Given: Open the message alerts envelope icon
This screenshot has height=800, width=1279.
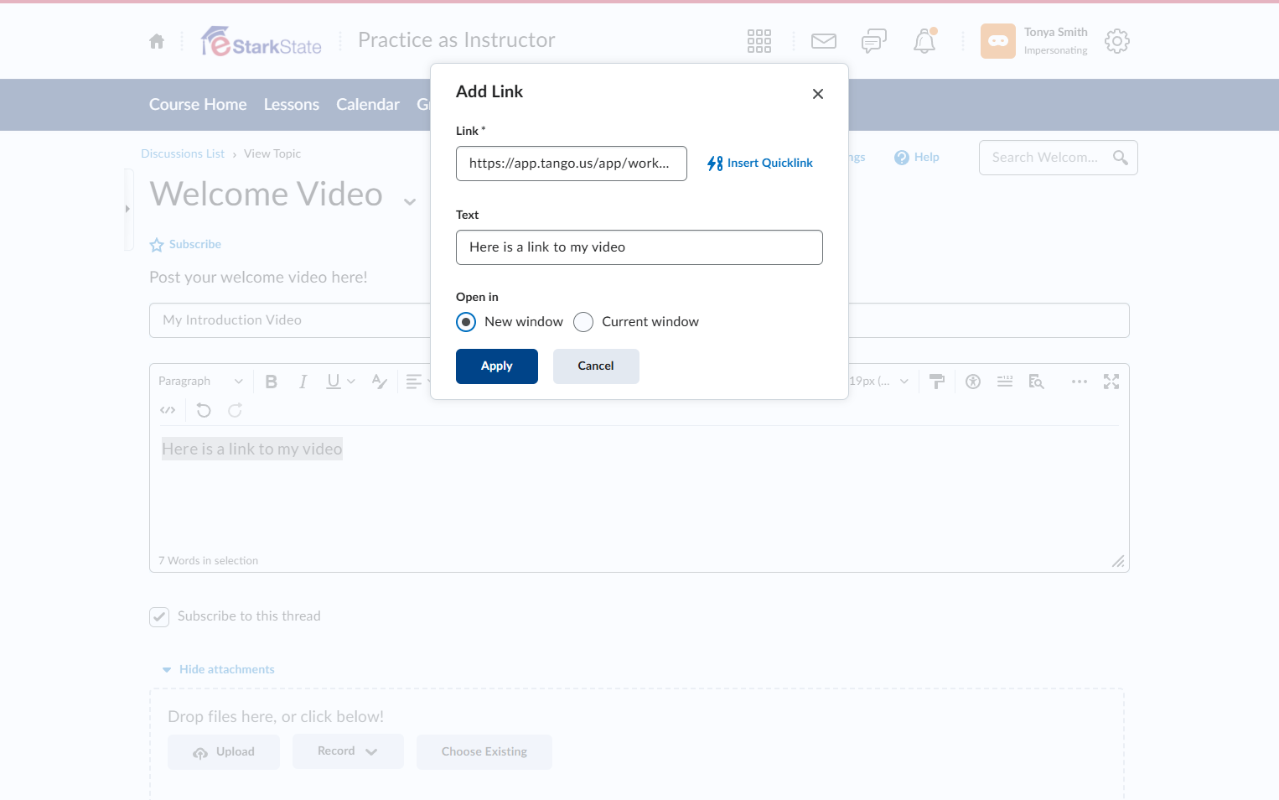Looking at the screenshot, I should [x=824, y=41].
